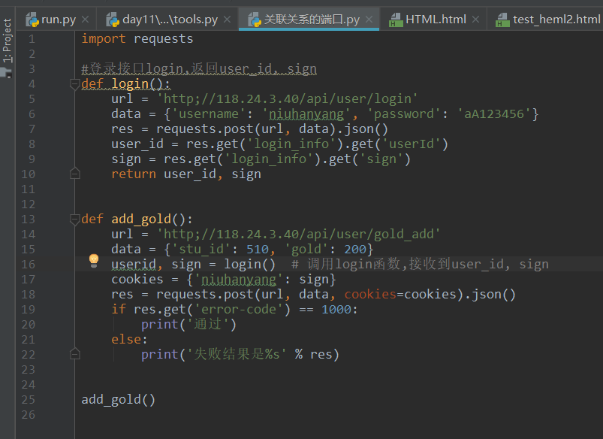Image resolution: width=603 pixels, height=439 pixels.
Task: Open the 1: Project tool window
Action: [7, 41]
